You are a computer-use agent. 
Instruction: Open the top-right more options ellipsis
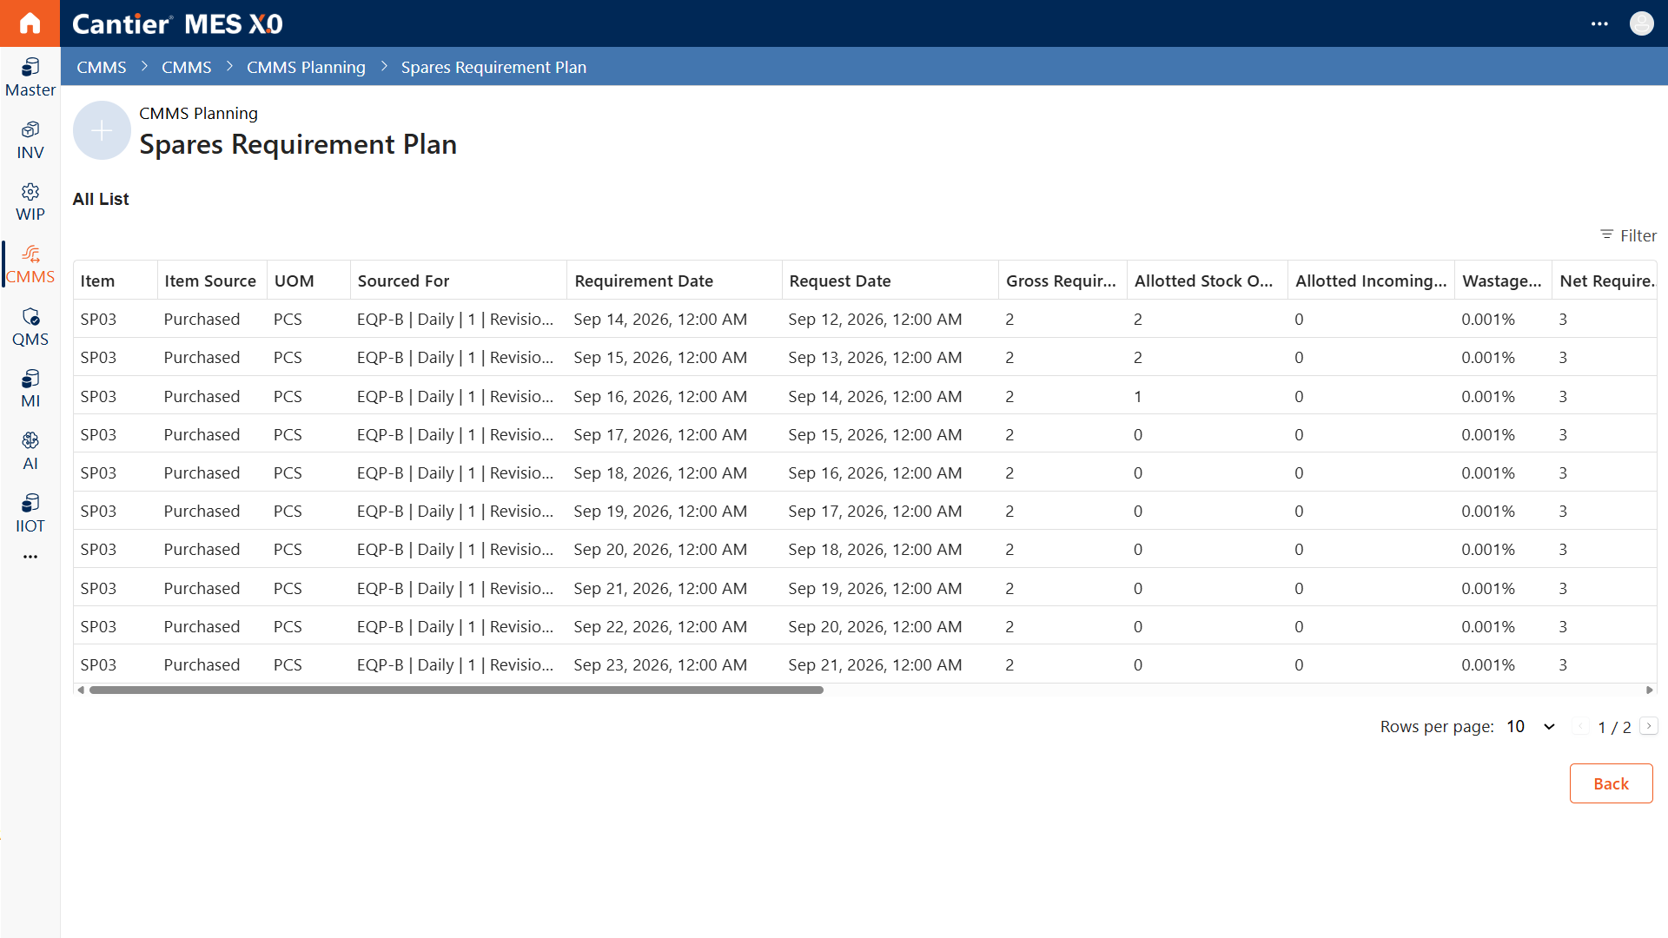pos(1599,23)
